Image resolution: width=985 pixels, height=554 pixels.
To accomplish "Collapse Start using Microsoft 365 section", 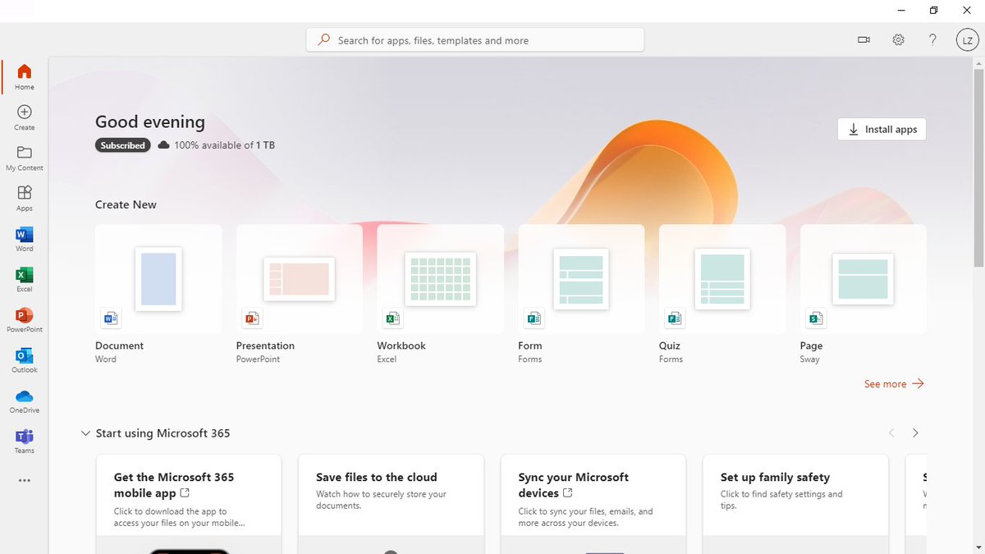I will click(x=85, y=433).
